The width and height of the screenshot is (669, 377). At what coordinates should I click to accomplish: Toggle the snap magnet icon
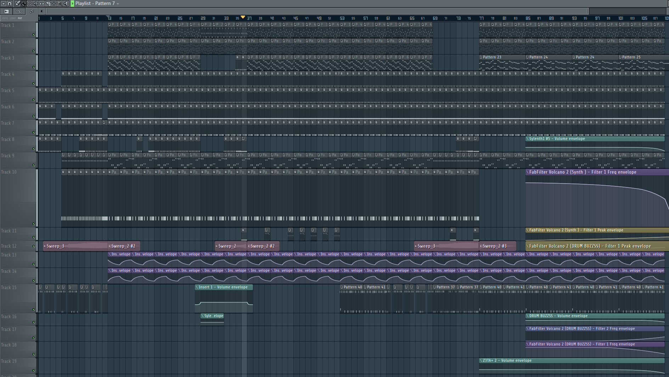coord(10,4)
